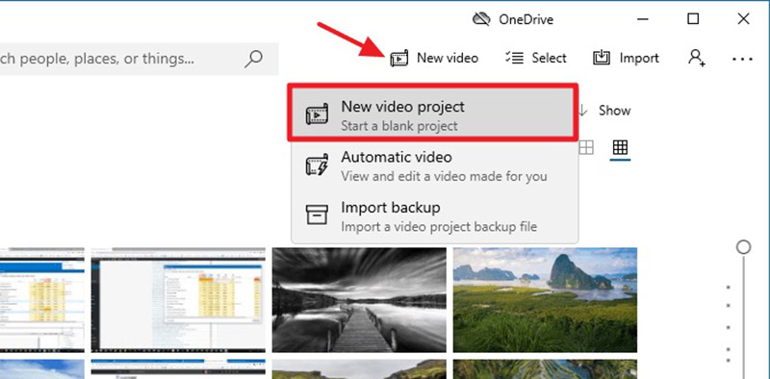Click the timeline scrubber handle circle

pyautogui.click(x=743, y=247)
